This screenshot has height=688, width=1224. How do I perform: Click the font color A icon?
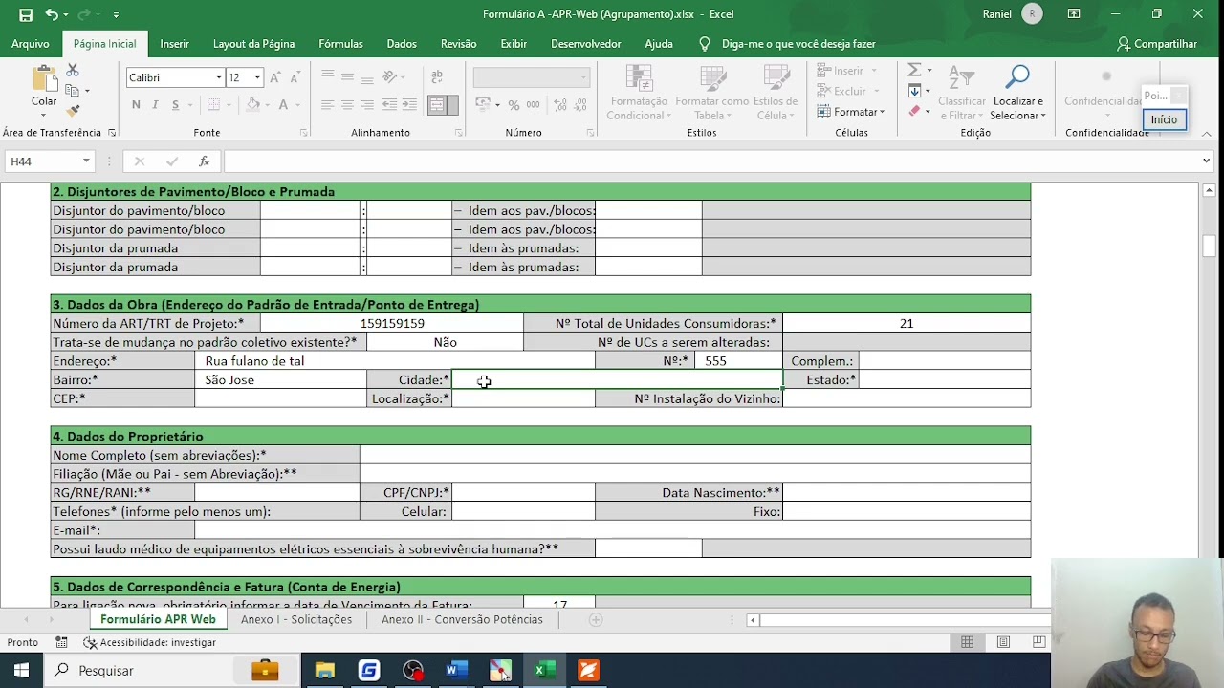pyautogui.click(x=281, y=105)
